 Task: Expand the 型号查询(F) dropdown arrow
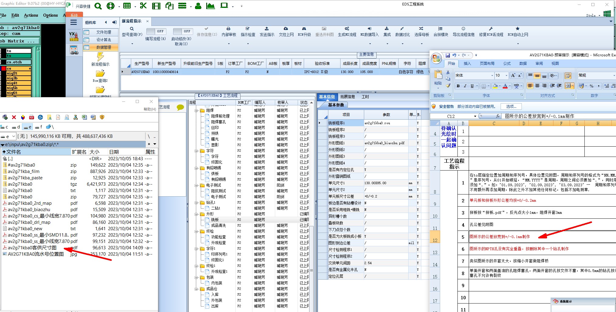coord(132,44)
